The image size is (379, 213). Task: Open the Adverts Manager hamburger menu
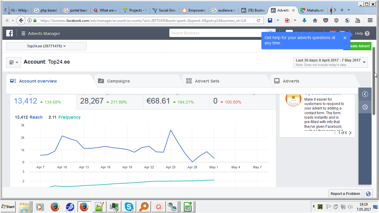pyautogui.click(x=23, y=33)
